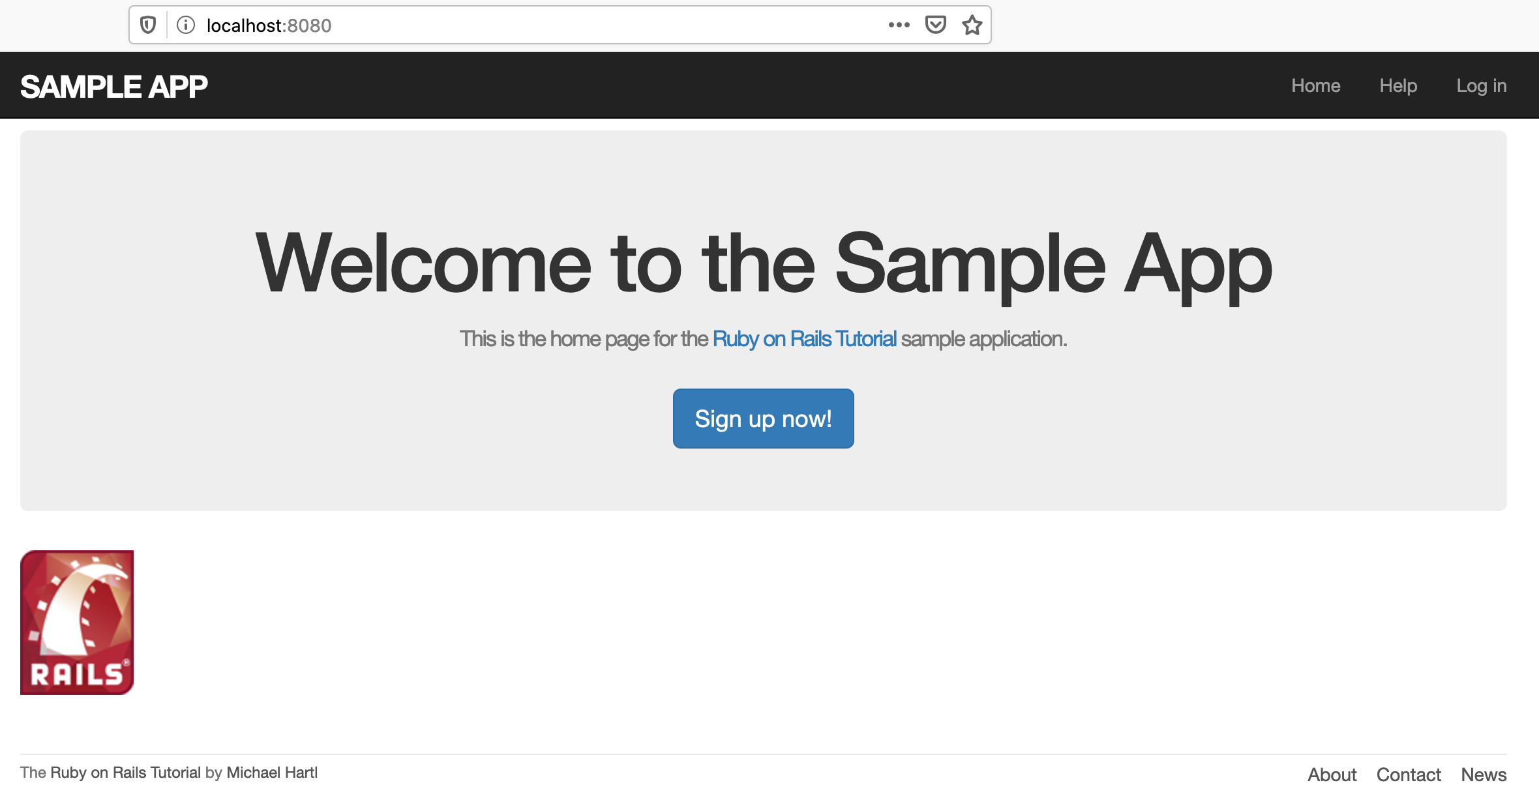The image size is (1539, 798).
Task: Click the shield security icon in address bar
Action: [x=151, y=24]
